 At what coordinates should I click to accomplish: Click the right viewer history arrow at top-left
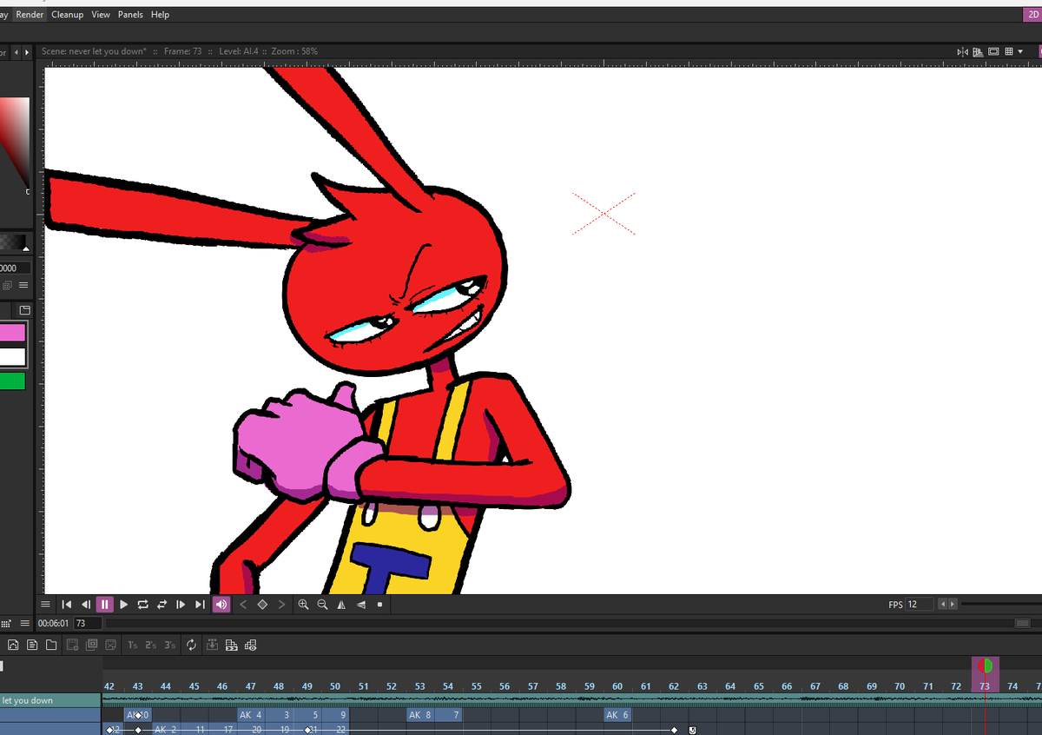26,52
